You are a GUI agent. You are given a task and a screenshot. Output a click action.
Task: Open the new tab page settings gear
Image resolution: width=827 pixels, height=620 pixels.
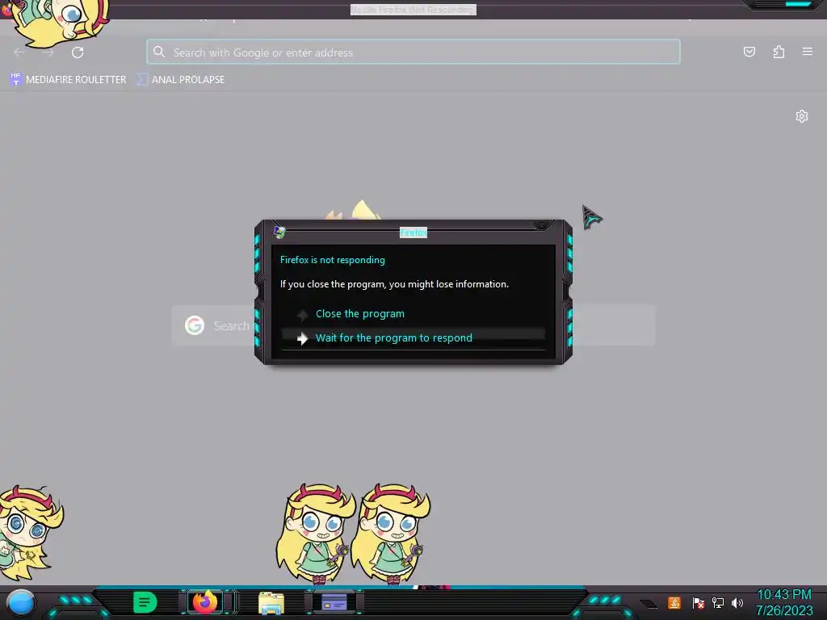(x=802, y=116)
